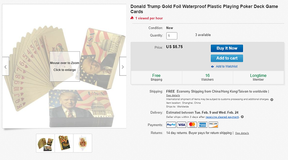This screenshot has width=288, height=160.
Task: Select the PayPal payment icon
Action: (171, 125)
